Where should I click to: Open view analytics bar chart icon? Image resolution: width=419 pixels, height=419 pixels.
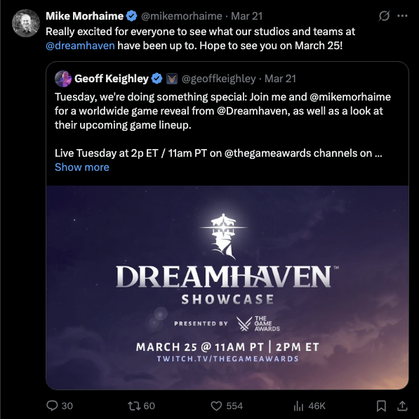pyautogui.click(x=298, y=406)
